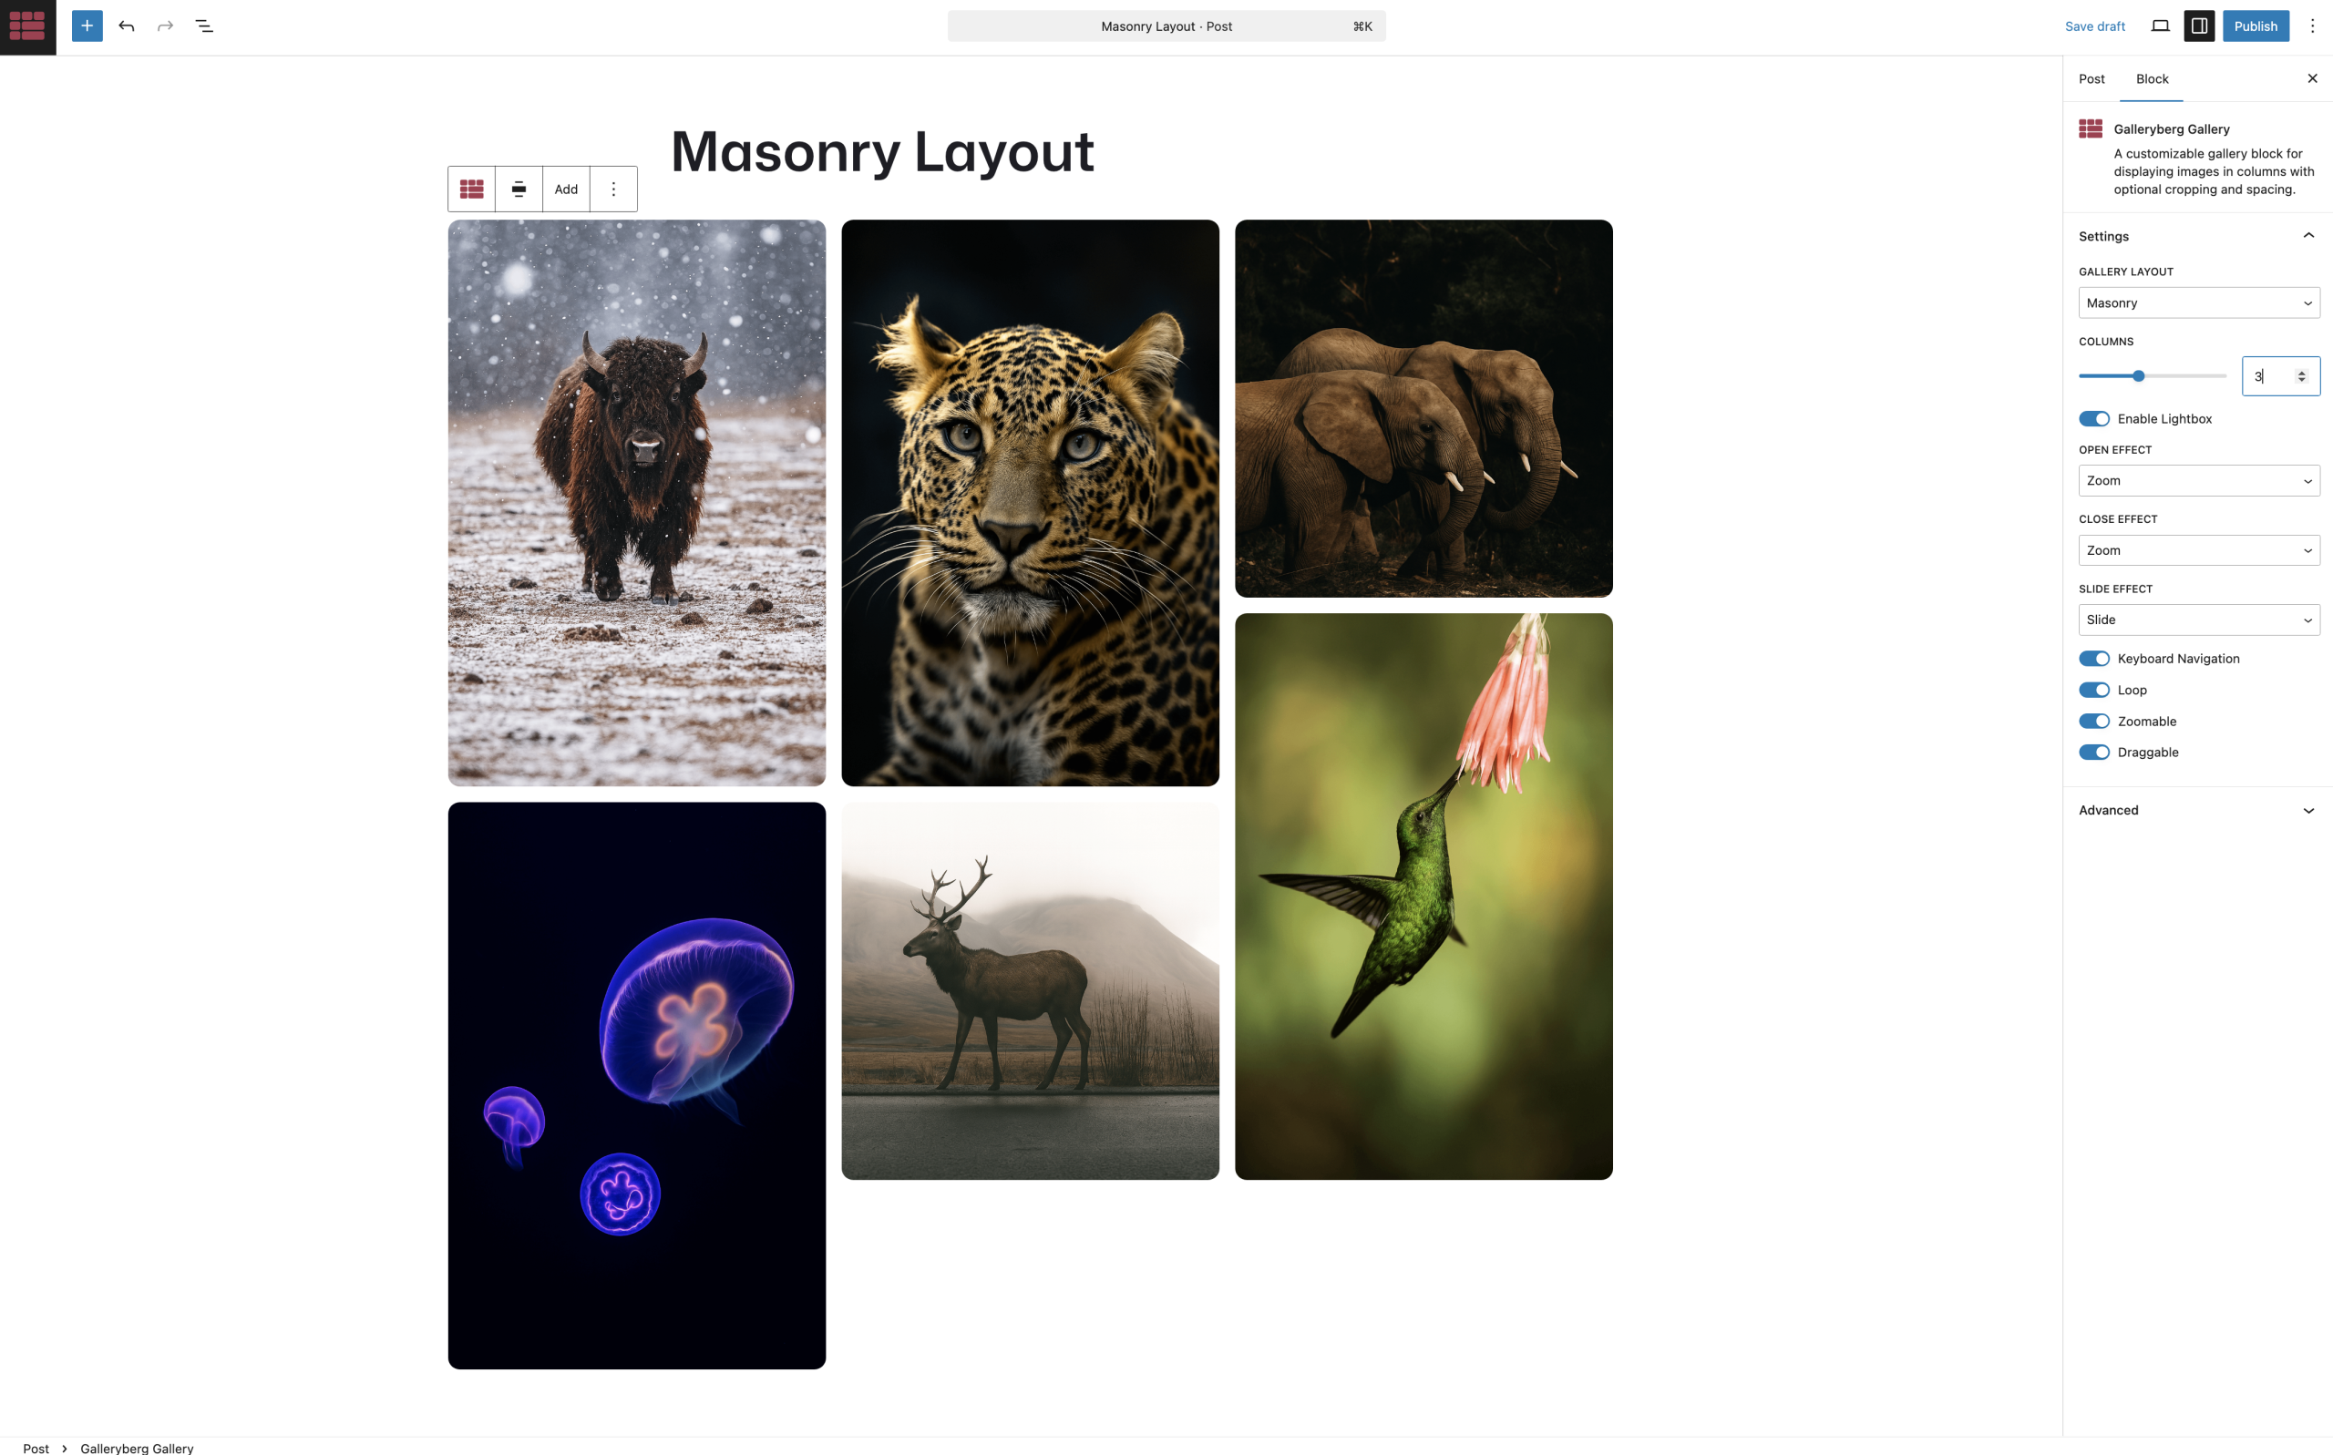
Task: Click the Undo icon
Action: [126, 26]
